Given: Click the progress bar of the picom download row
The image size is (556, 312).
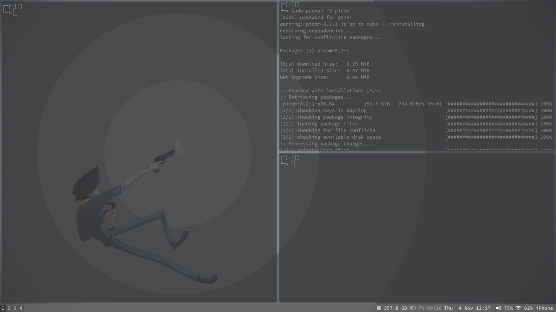Looking at the screenshot, I should tap(491, 104).
